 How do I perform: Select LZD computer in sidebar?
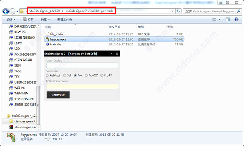(15, 49)
